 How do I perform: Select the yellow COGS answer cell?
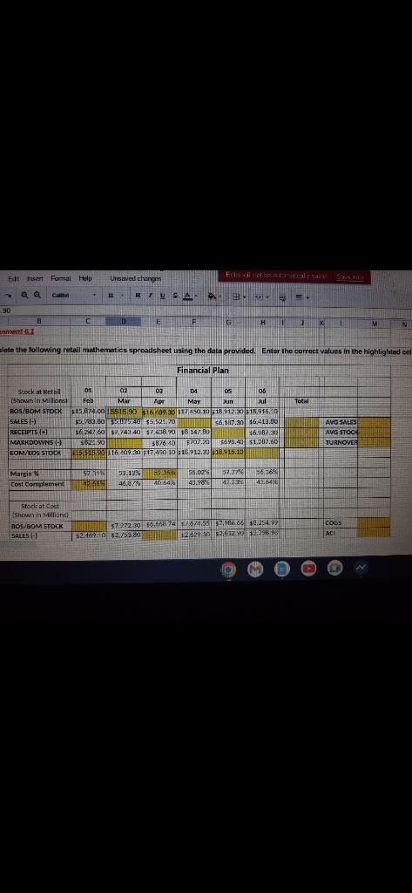[374, 522]
